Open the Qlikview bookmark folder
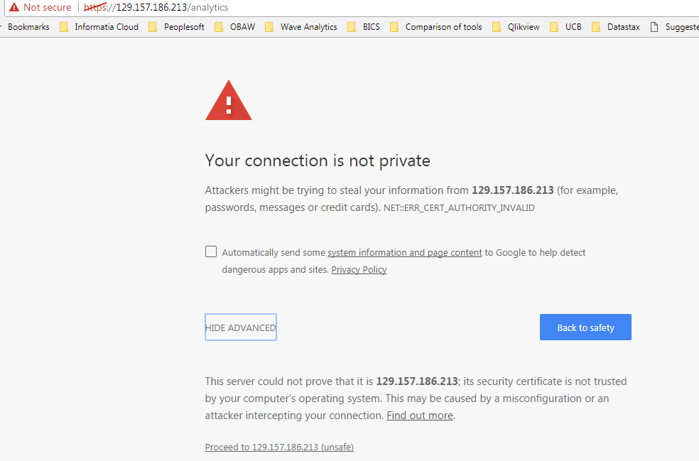This screenshot has height=461, width=699. (516, 27)
